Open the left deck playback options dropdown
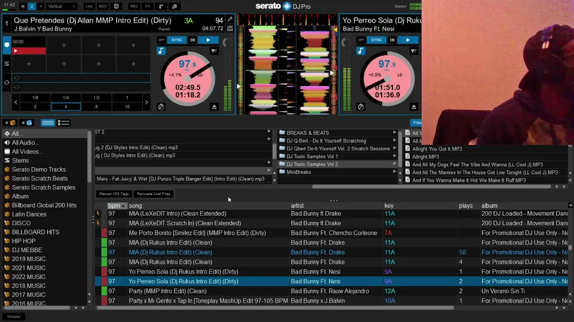 coord(214,51)
